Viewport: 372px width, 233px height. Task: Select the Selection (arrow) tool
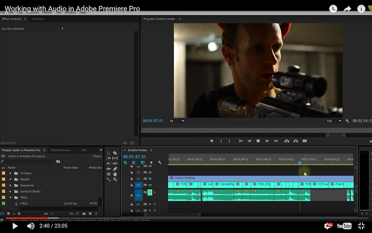click(108, 153)
